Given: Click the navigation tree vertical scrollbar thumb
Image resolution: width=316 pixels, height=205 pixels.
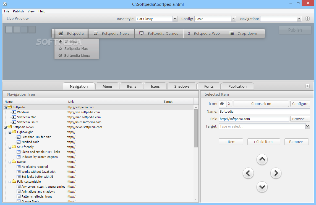Looking at the screenshot, I should [x=196, y=128].
